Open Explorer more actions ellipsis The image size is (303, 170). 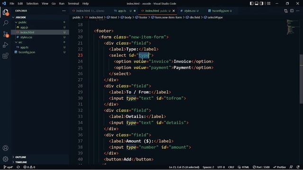(64, 11)
